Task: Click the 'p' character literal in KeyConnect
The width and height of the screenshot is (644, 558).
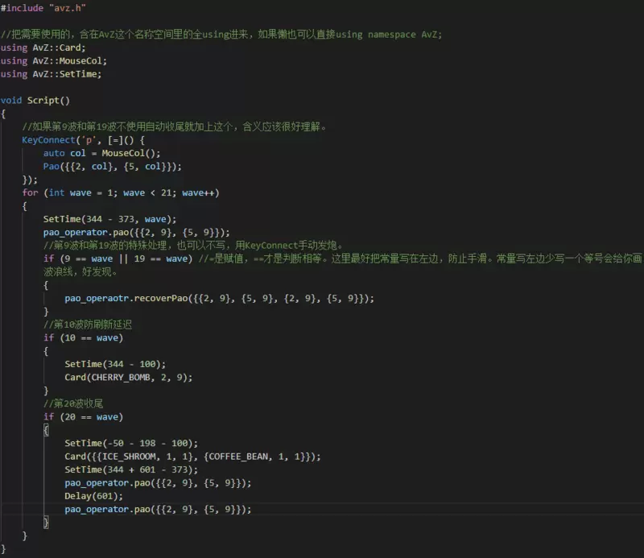Action: [x=89, y=140]
